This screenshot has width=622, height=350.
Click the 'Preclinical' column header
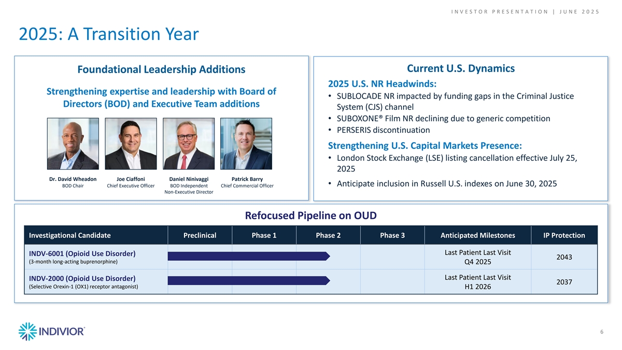(x=200, y=235)
